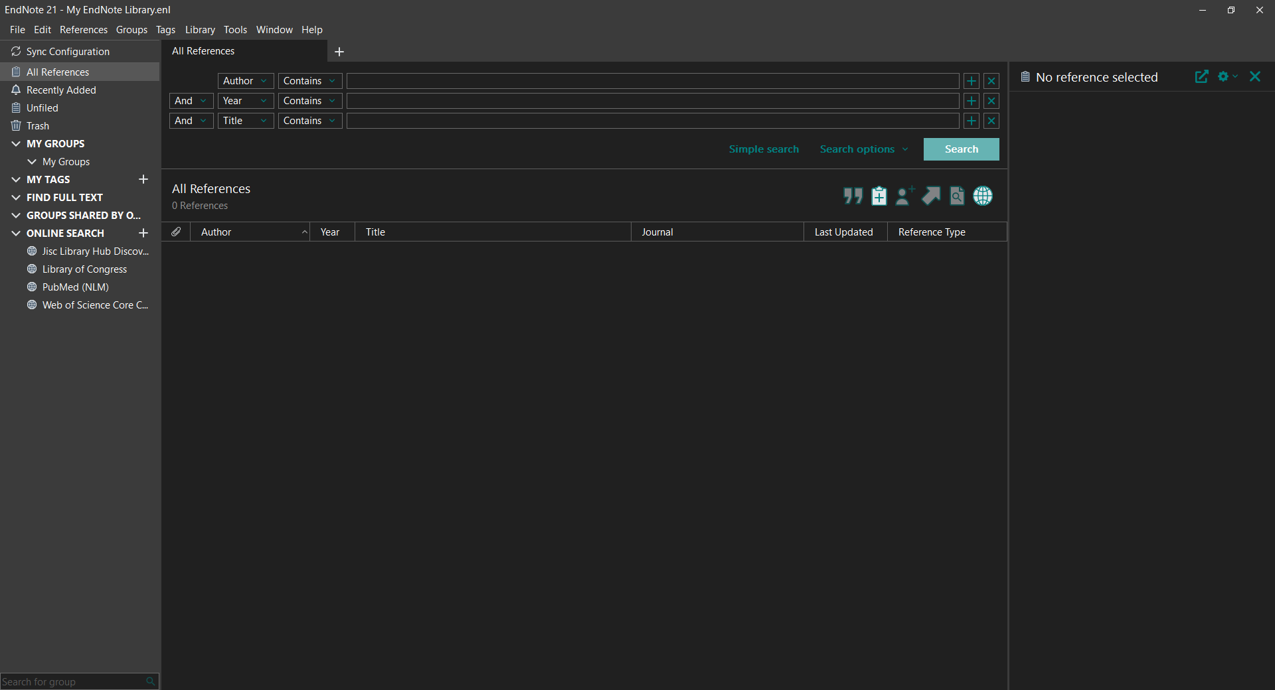This screenshot has width=1275, height=690.
Task: Open the And operator dropdown for Year row
Action: tap(191, 101)
